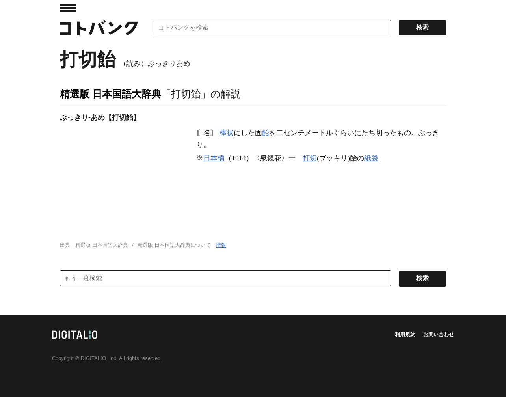Open the 打切 link in quotation
Image resolution: width=506 pixels, height=397 pixels.
pyautogui.click(x=310, y=158)
